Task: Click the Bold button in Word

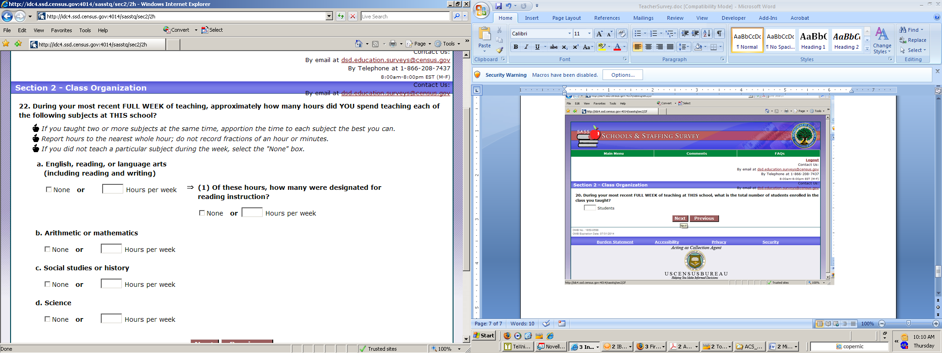Action: click(516, 47)
